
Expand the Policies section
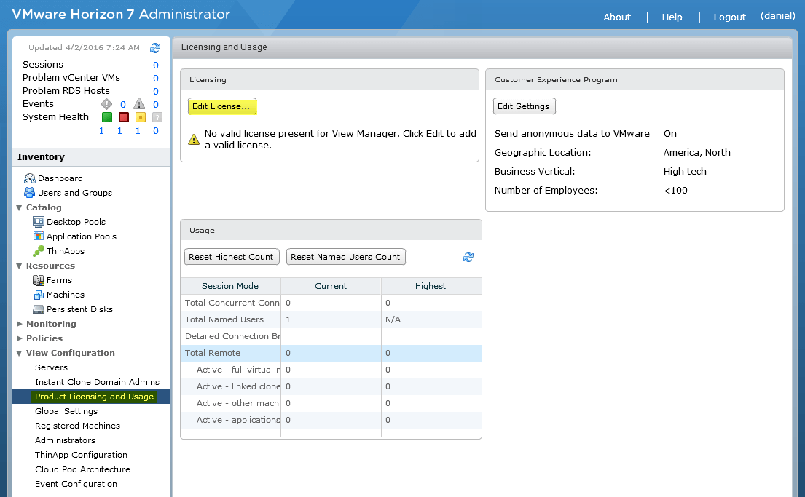(19, 338)
